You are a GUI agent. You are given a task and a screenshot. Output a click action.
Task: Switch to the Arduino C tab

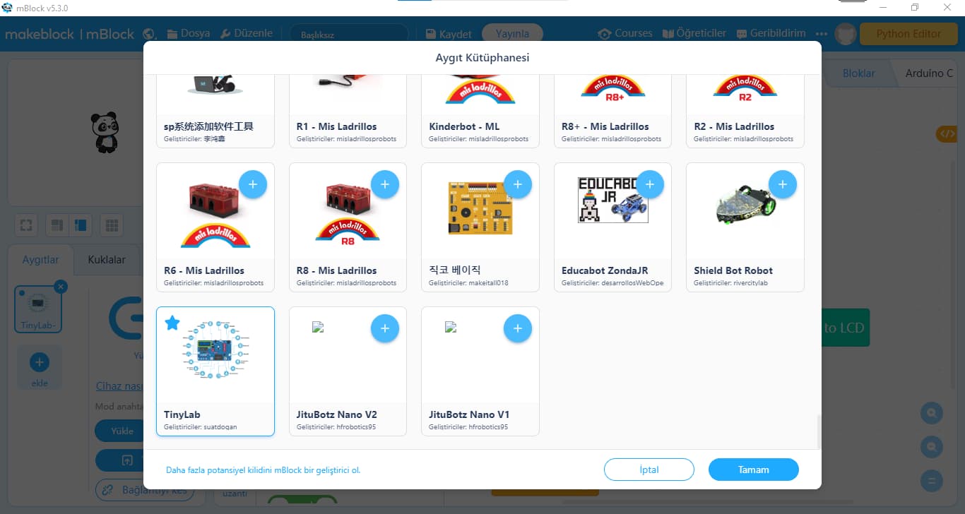(x=928, y=73)
